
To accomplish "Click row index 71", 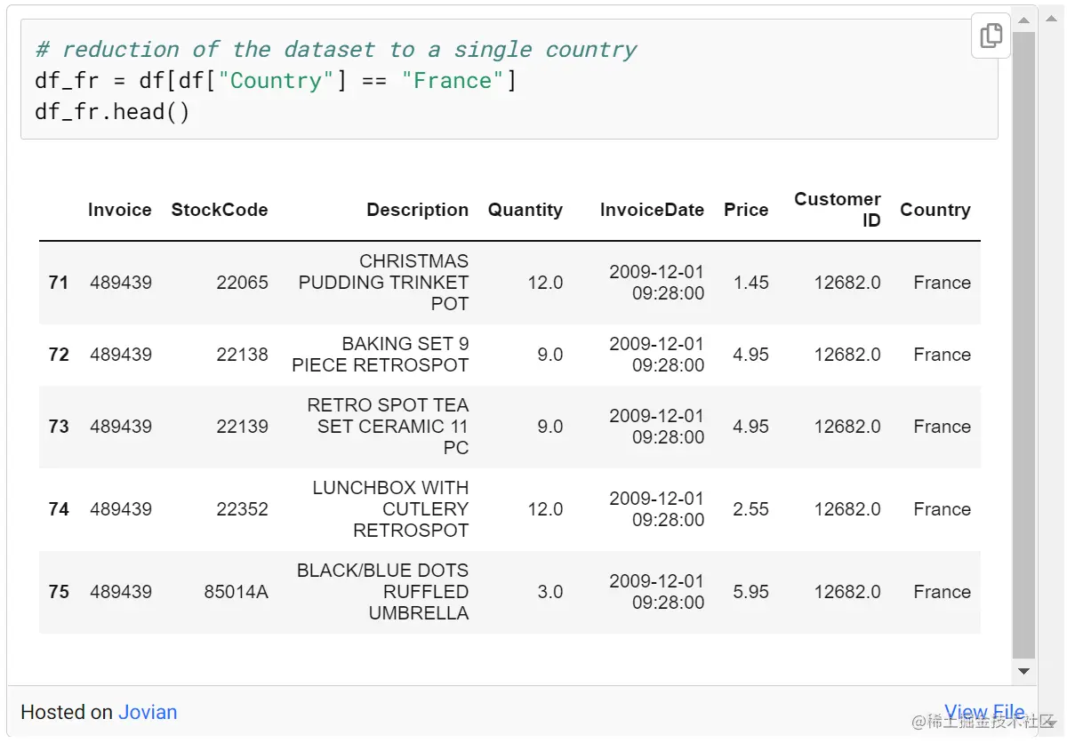I will (59, 283).
